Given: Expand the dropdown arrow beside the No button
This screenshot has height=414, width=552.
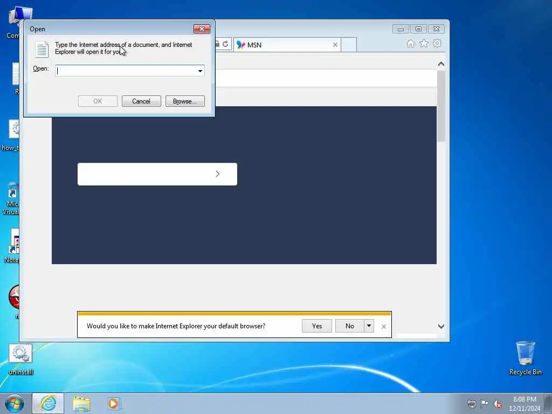Looking at the screenshot, I should tap(369, 326).
